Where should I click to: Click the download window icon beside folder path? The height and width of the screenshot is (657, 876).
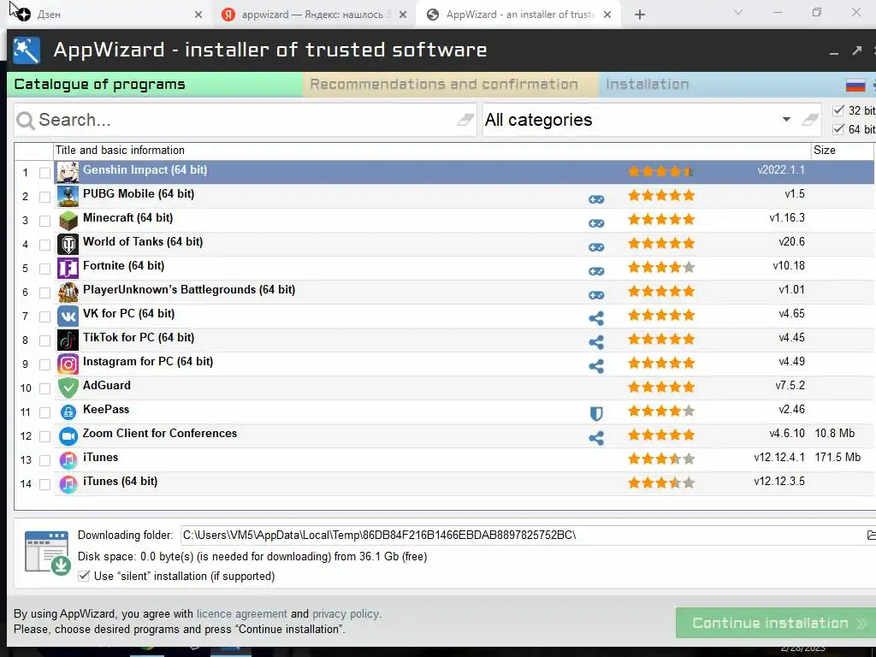(x=47, y=553)
